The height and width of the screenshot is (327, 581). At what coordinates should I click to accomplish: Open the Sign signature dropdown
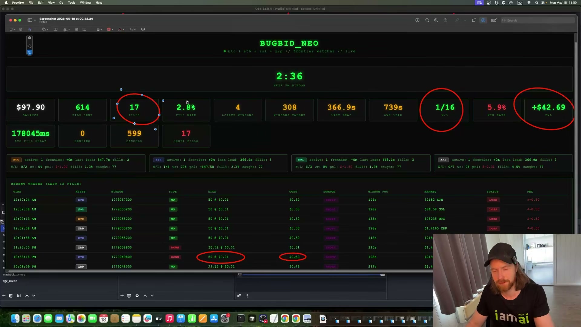click(67, 29)
